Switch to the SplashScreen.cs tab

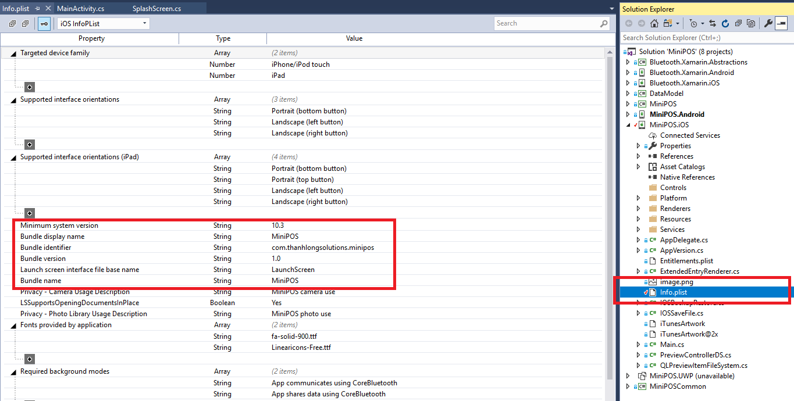coord(156,8)
